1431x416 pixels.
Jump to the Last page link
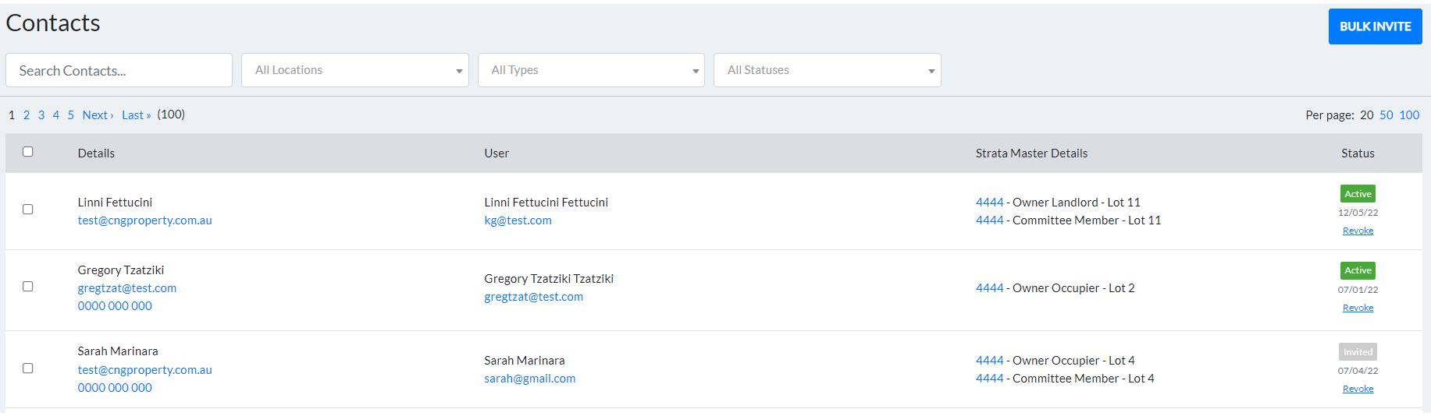[137, 115]
